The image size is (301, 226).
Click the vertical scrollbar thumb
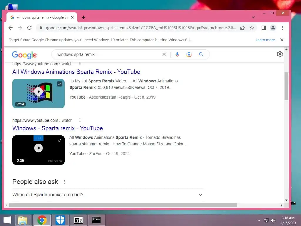pyautogui.click(x=286, y=86)
